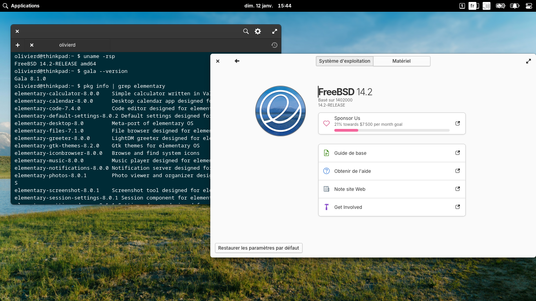Click Guide de base external link icon
The height and width of the screenshot is (301, 536).
pos(458,153)
